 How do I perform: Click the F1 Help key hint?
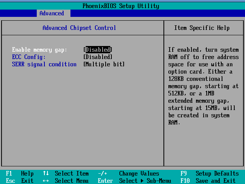20,174
